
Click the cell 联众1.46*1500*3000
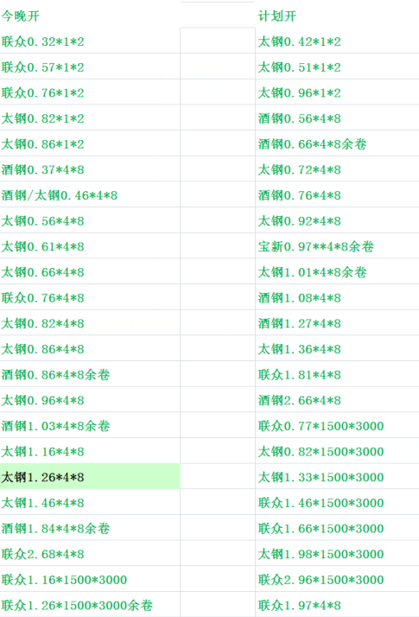pos(337,502)
